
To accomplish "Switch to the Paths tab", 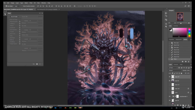I will [x=181, y=64].
